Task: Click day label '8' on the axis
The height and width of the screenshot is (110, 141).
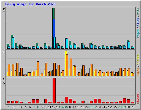Action: [x=38, y=107]
